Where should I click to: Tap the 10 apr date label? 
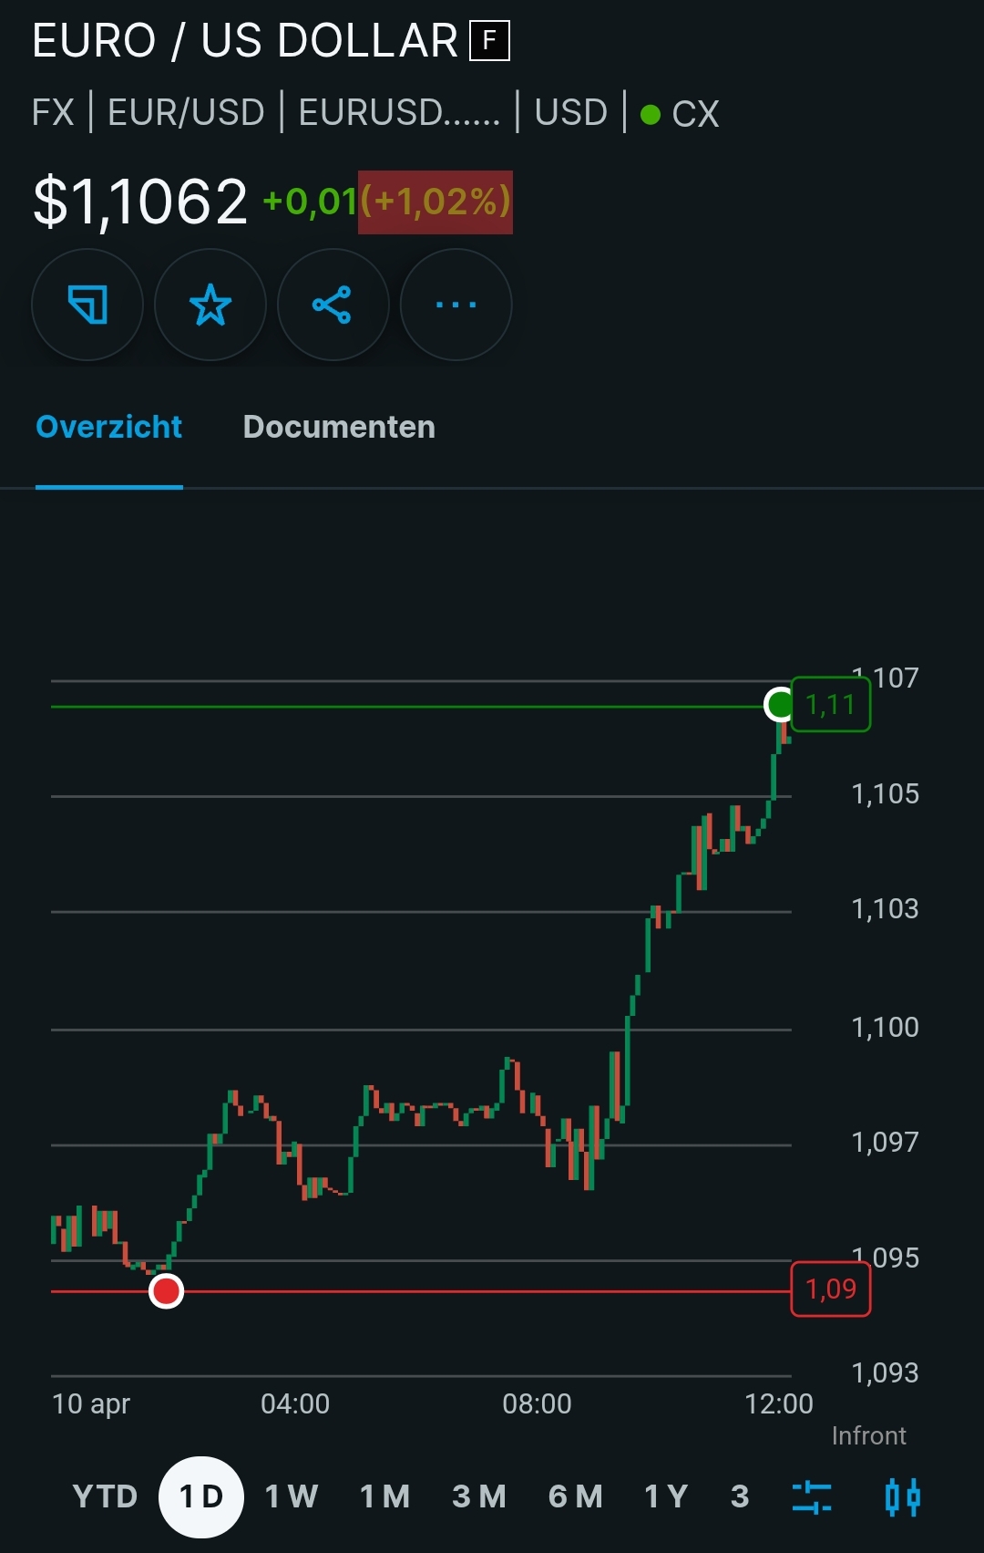[91, 1404]
